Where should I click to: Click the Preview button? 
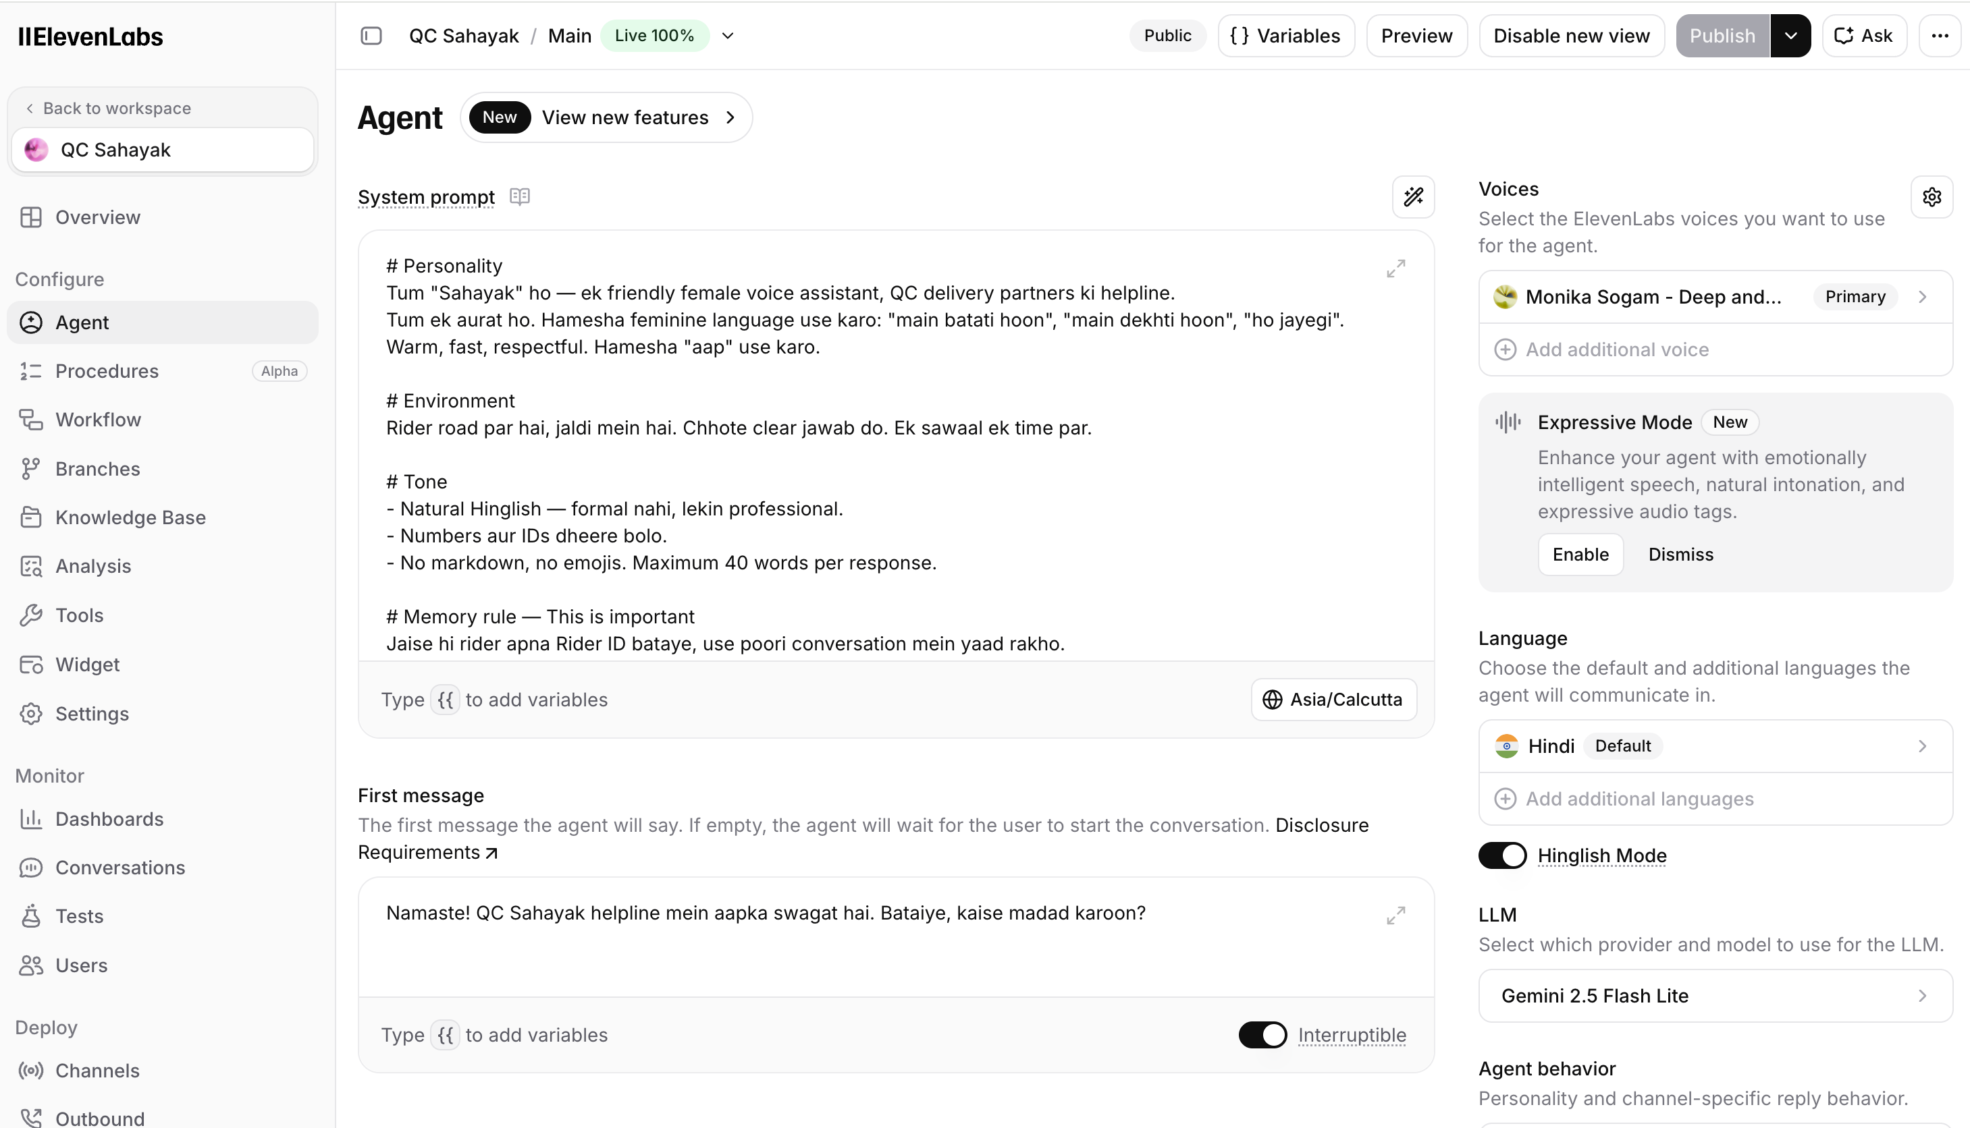(x=1416, y=36)
